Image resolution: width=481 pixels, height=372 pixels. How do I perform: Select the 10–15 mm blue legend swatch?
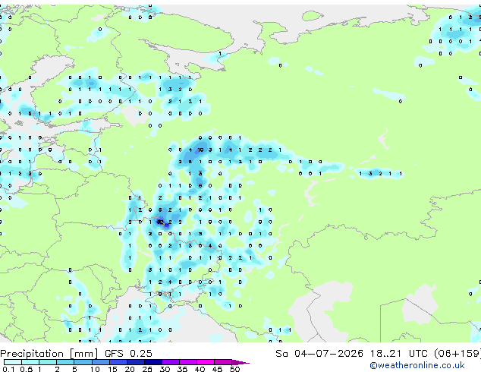click(x=101, y=362)
